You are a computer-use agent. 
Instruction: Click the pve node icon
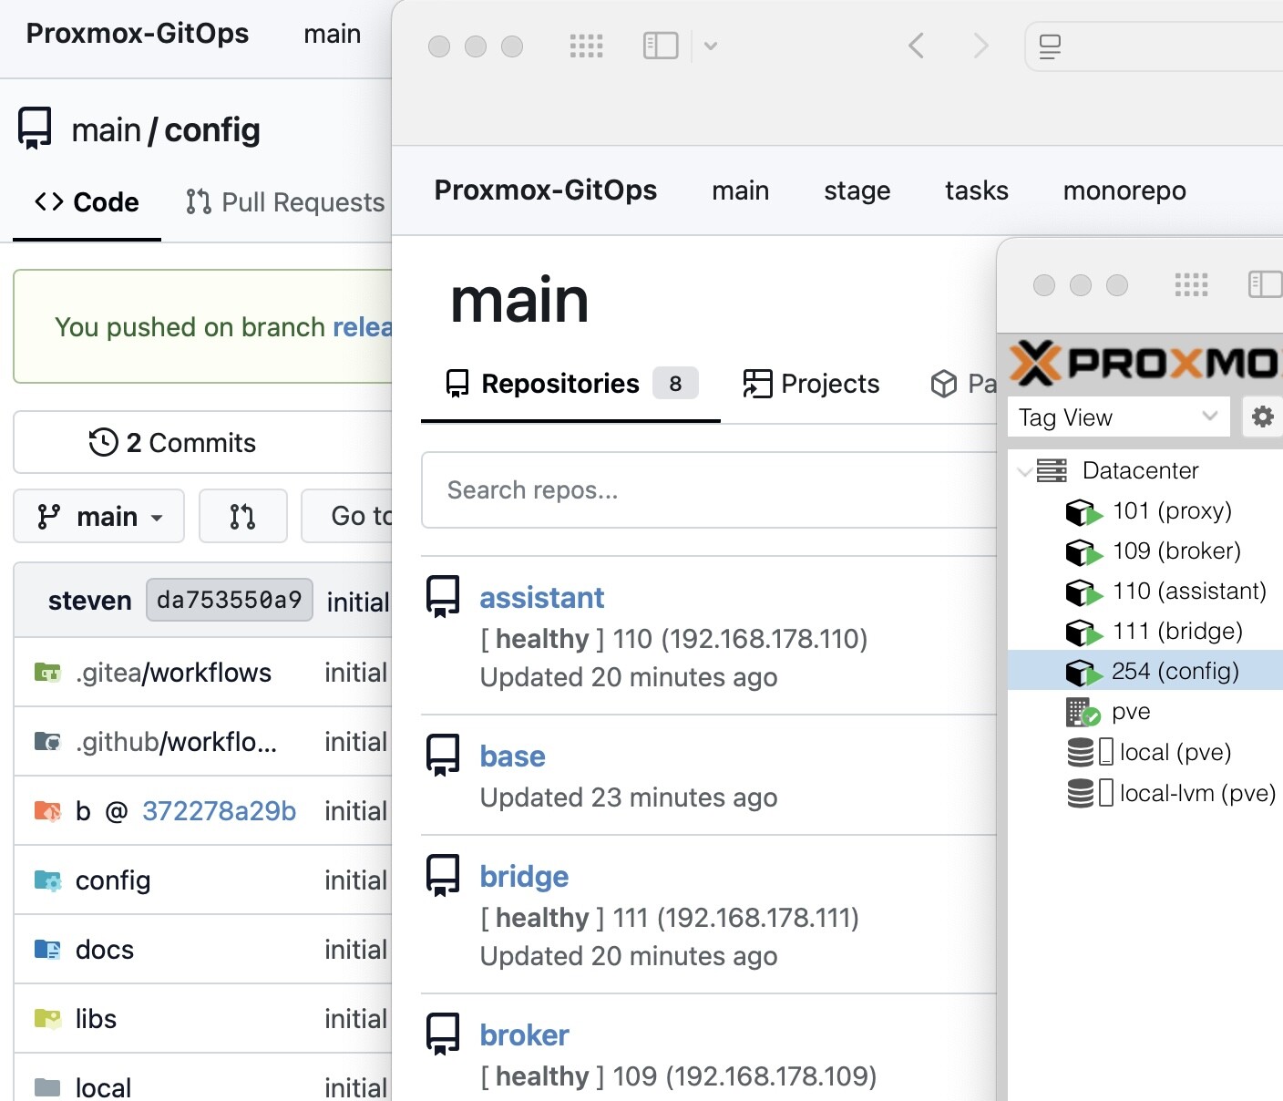pos(1083,712)
